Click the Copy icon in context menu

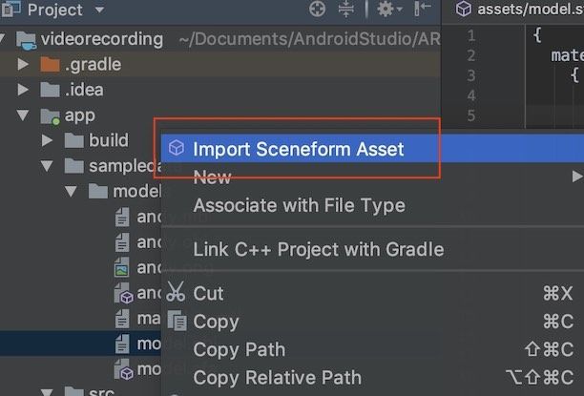pyautogui.click(x=176, y=322)
